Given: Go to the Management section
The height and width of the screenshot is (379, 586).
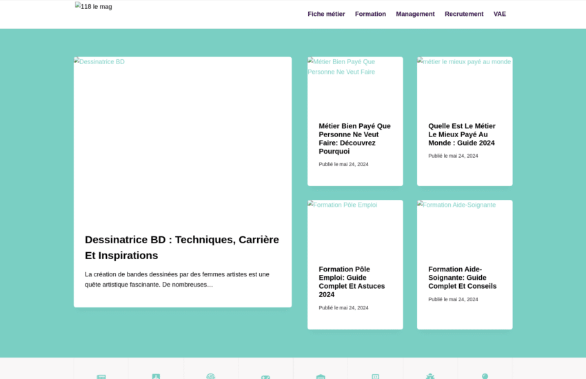Looking at the screenshot, I should coord(415,14).
